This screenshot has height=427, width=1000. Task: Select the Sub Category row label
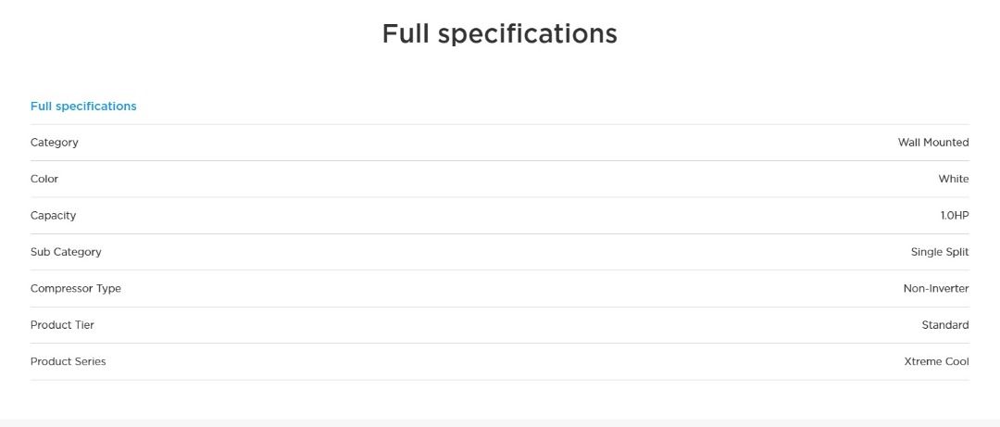point(66,252)
